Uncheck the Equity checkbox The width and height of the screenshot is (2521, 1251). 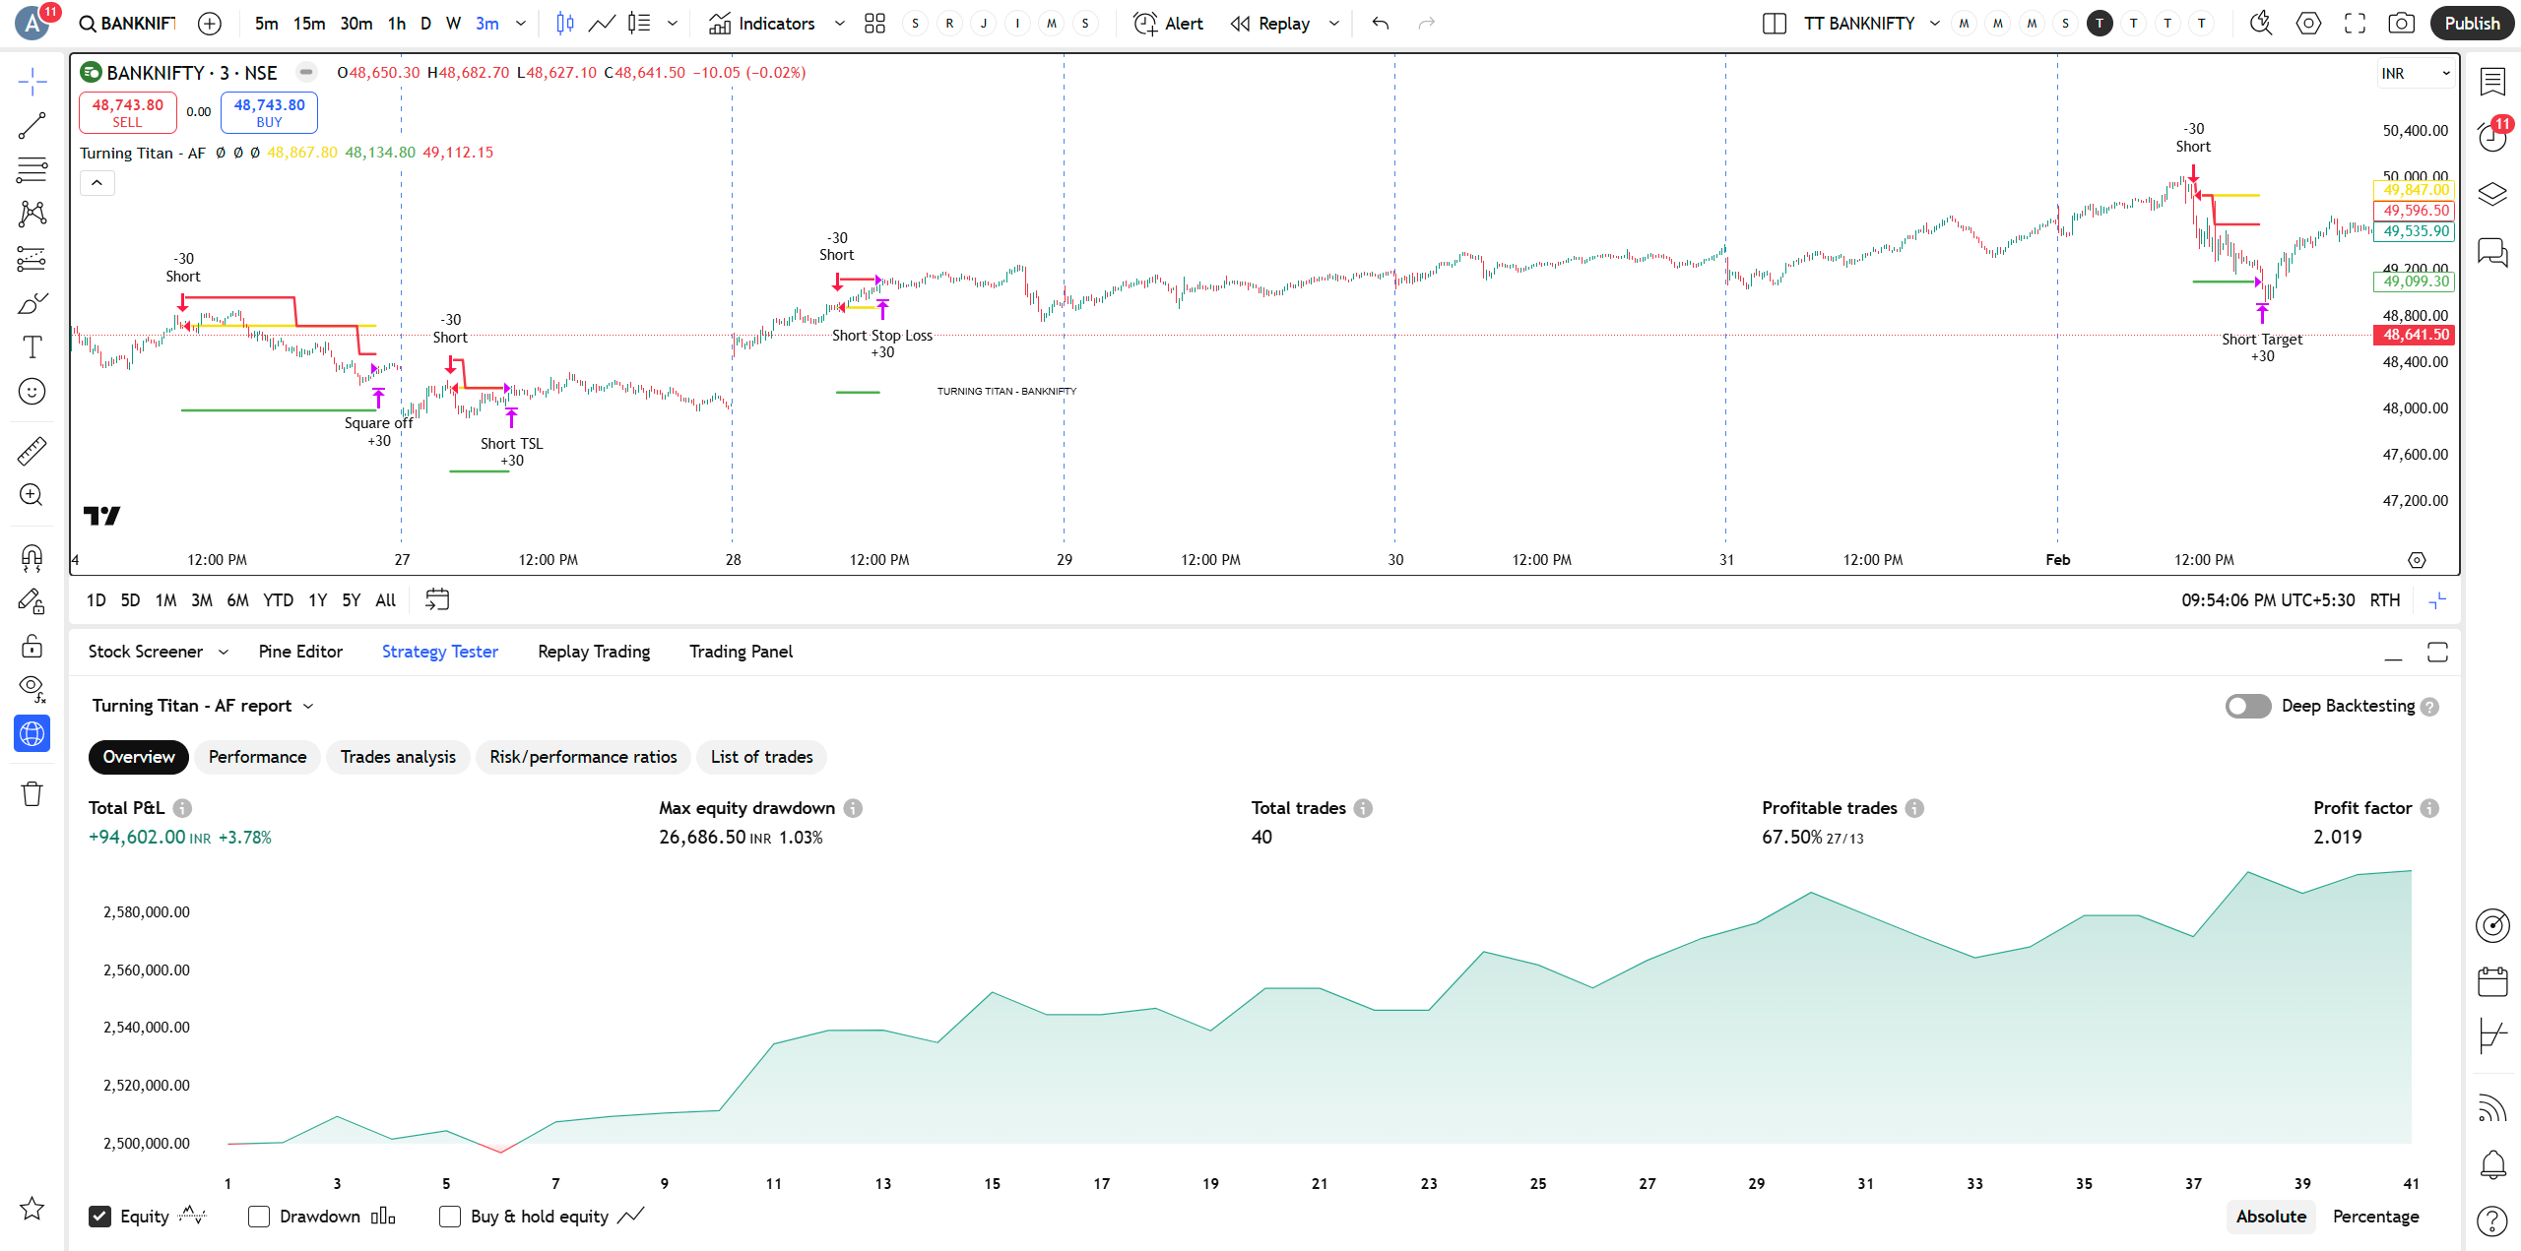(99, 1217)
